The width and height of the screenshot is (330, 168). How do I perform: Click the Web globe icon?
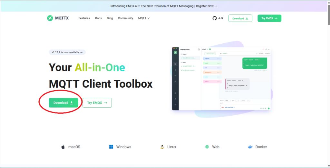(x=207, y=147)
